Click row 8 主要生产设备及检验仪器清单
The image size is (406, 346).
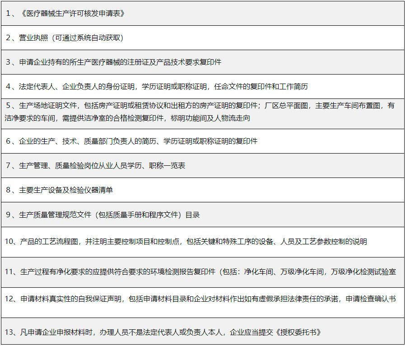pos(65,190)
